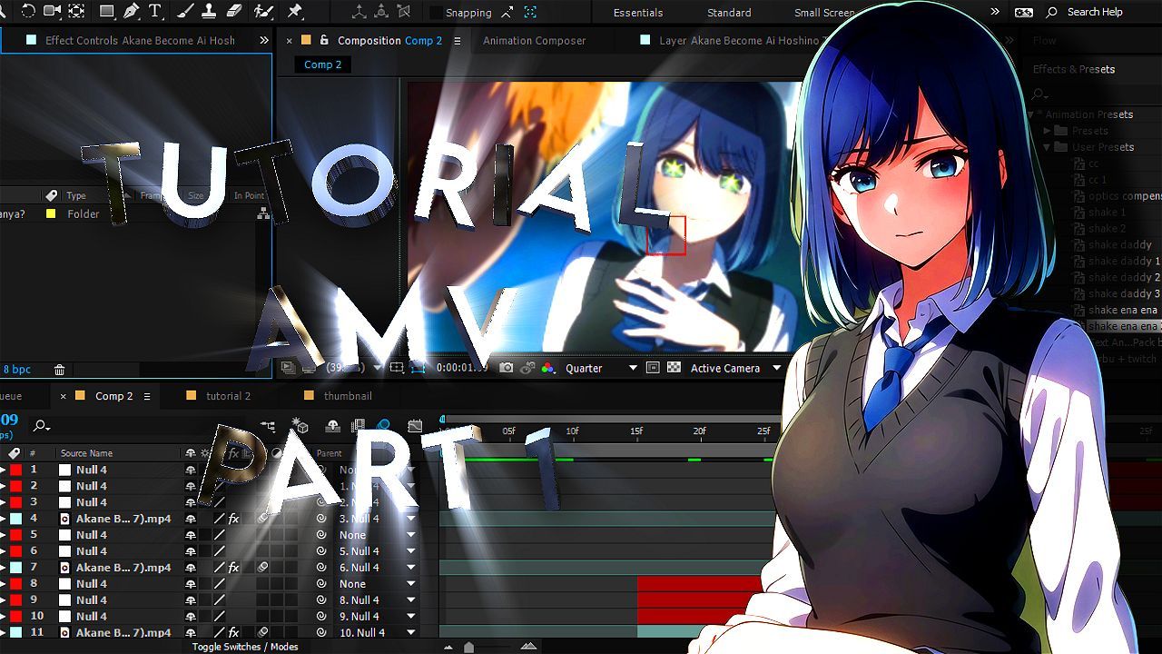This screenshot has width=1162, height=654.
Task: Click the cyan label swatch of layer 4
Action: click(x=15, y=519)
